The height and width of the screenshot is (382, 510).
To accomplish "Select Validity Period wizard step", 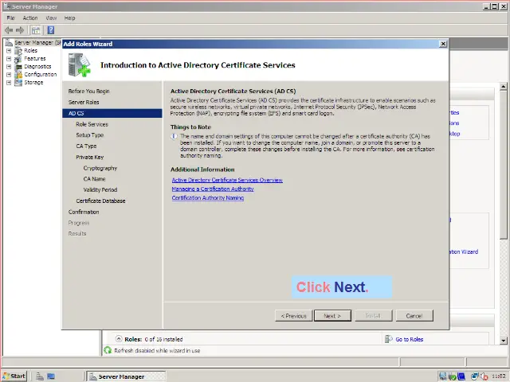I will pos(100,189).
